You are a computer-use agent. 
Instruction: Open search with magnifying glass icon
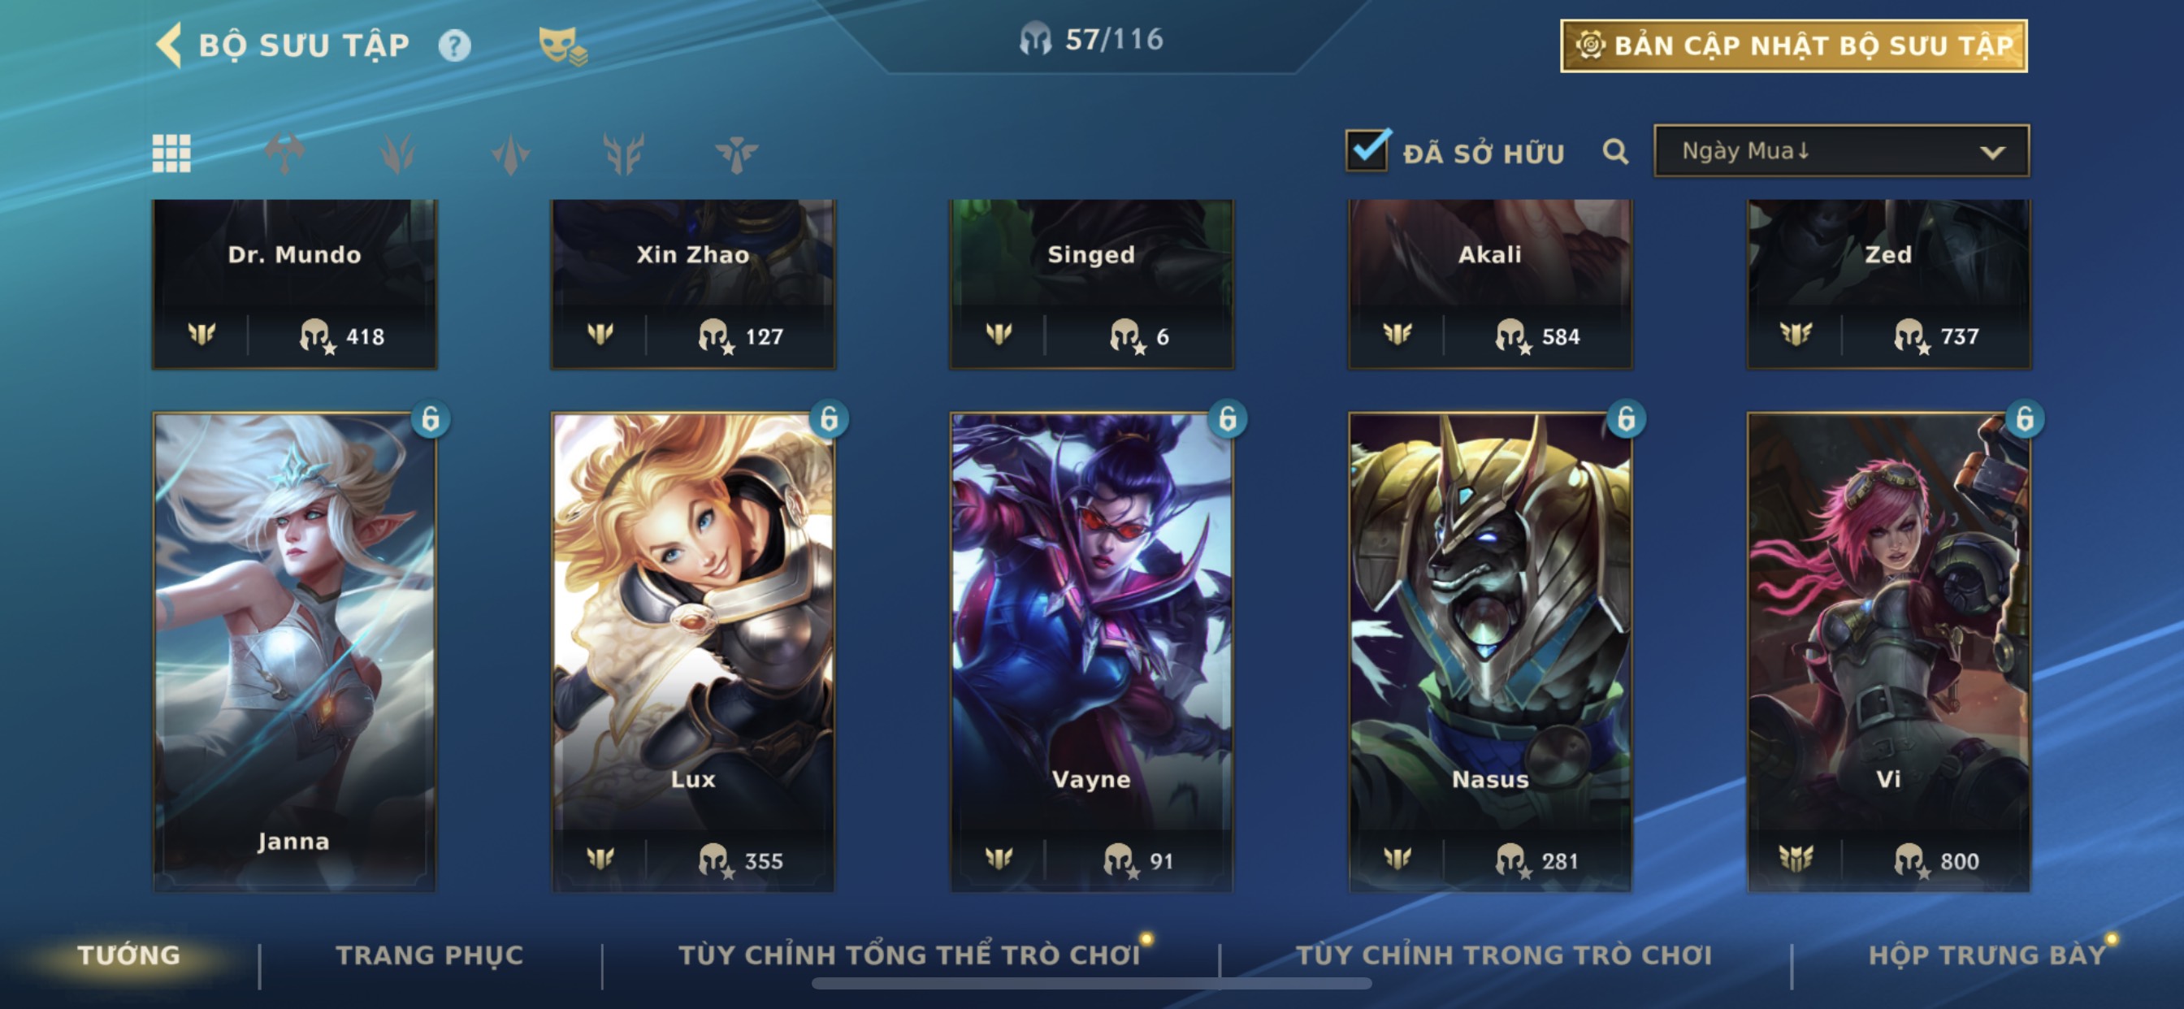pyautogui.click(x=1616, y=153)
